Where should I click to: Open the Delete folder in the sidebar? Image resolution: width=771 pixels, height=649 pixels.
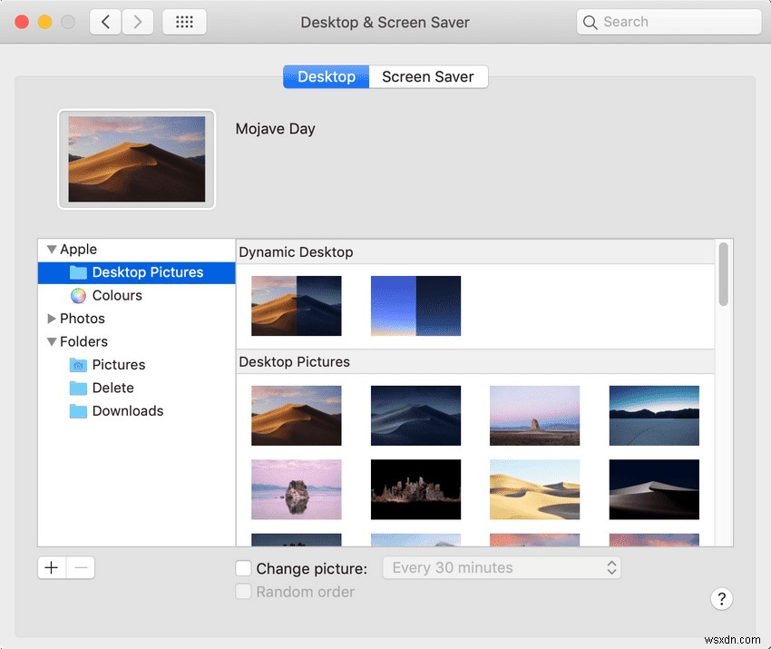pos(112,388)
